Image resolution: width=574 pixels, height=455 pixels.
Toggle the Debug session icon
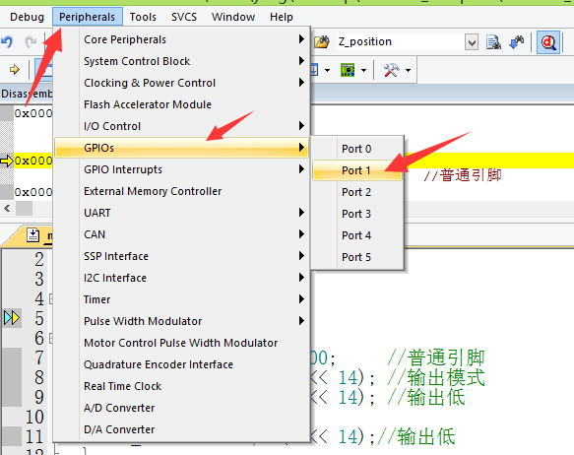pos(548,42)
